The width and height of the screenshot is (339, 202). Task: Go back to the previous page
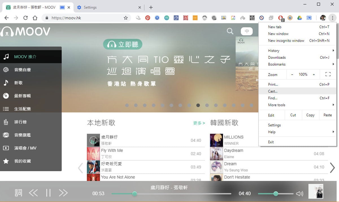coord(6,18)
